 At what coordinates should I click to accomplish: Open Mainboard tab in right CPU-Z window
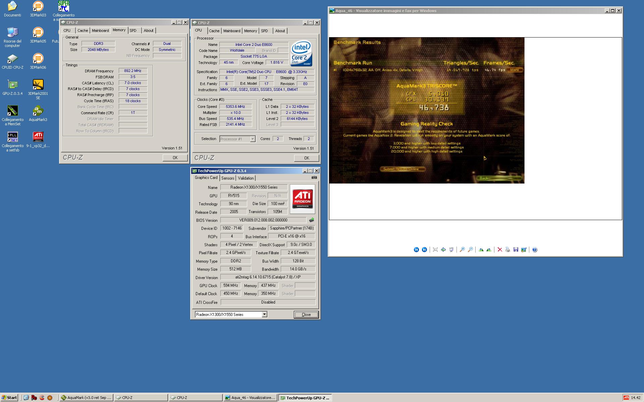232,31
